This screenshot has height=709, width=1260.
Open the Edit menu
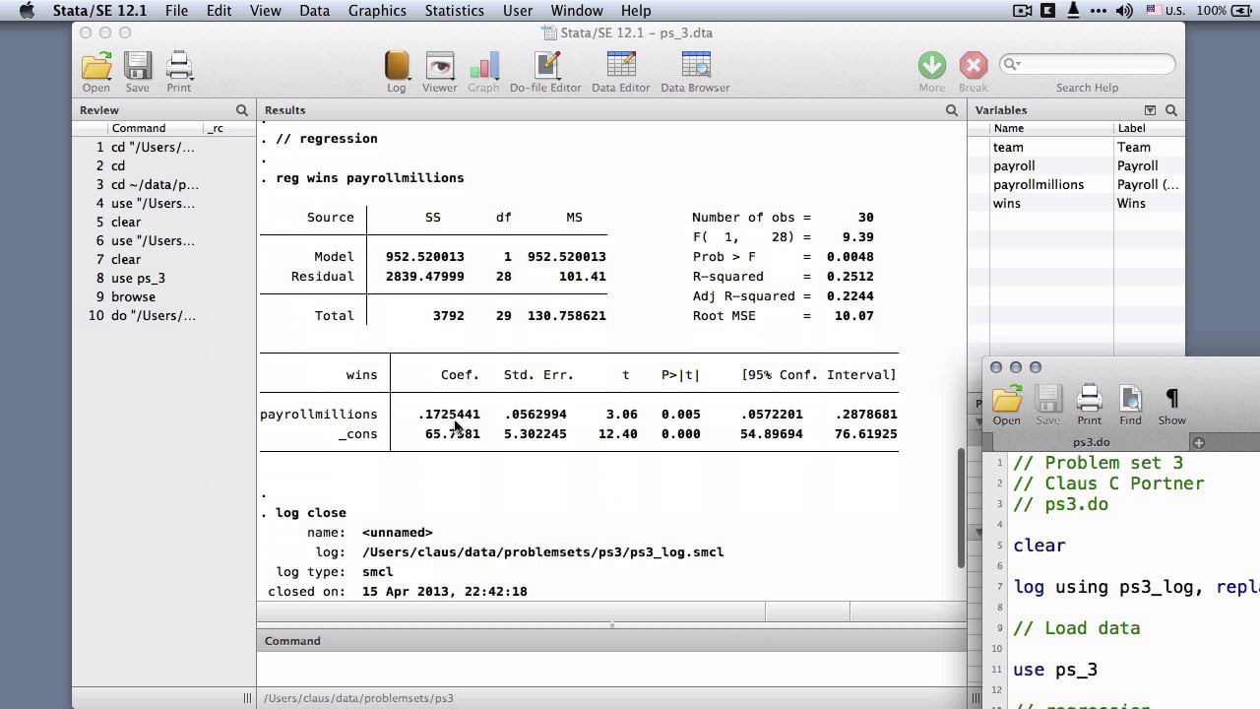point(219,11)
